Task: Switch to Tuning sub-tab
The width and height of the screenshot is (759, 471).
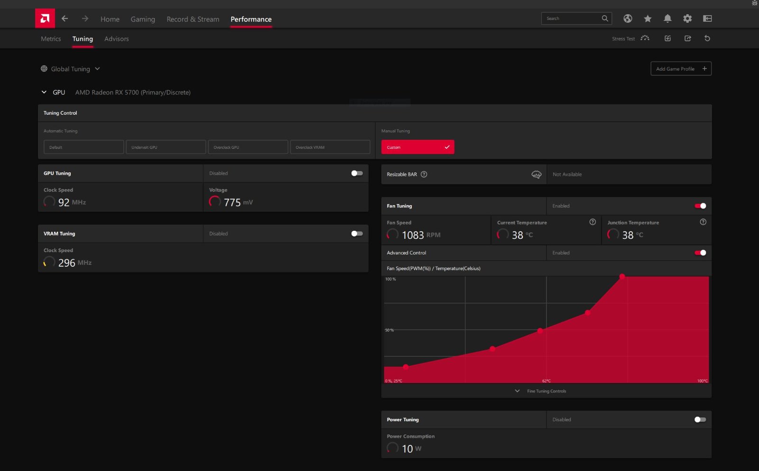Action: (83, 39)
